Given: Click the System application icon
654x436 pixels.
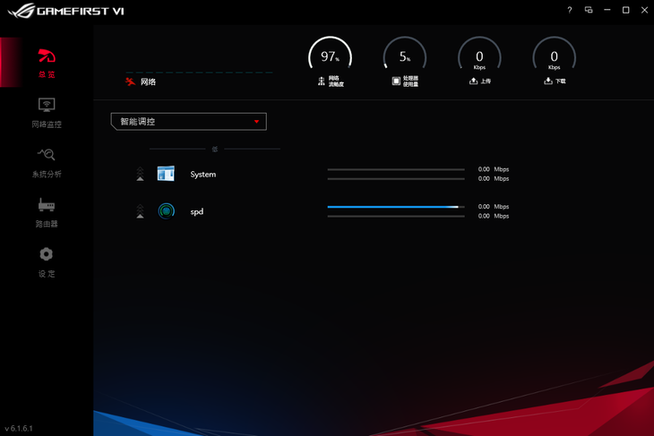Looking at the screenshot, I should coord(166,174).
